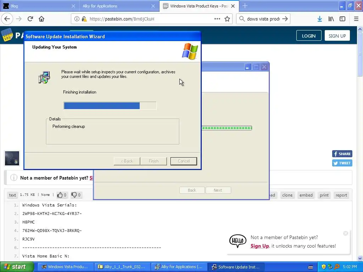The height and width of the screenshot is (272, 363).
Task: Click the page scrollbar up arrow
Action: [360, 29]
